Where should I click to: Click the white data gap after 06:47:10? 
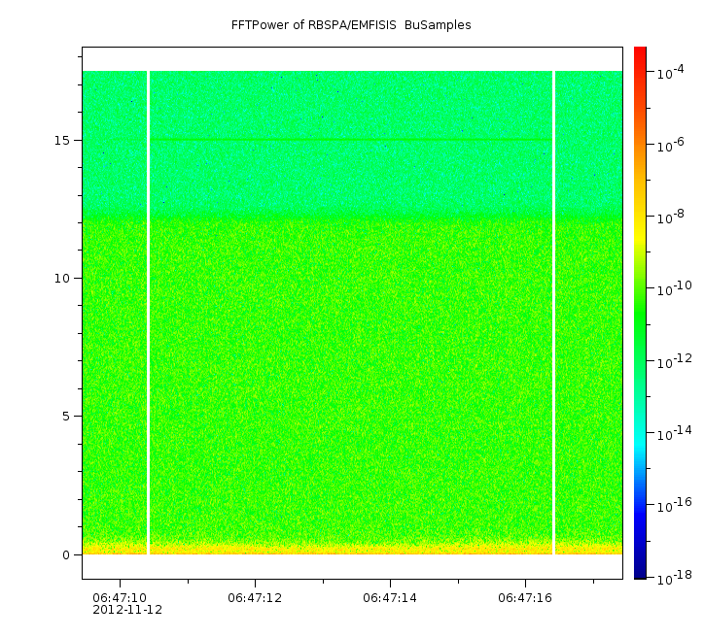[x=148, y=311]
